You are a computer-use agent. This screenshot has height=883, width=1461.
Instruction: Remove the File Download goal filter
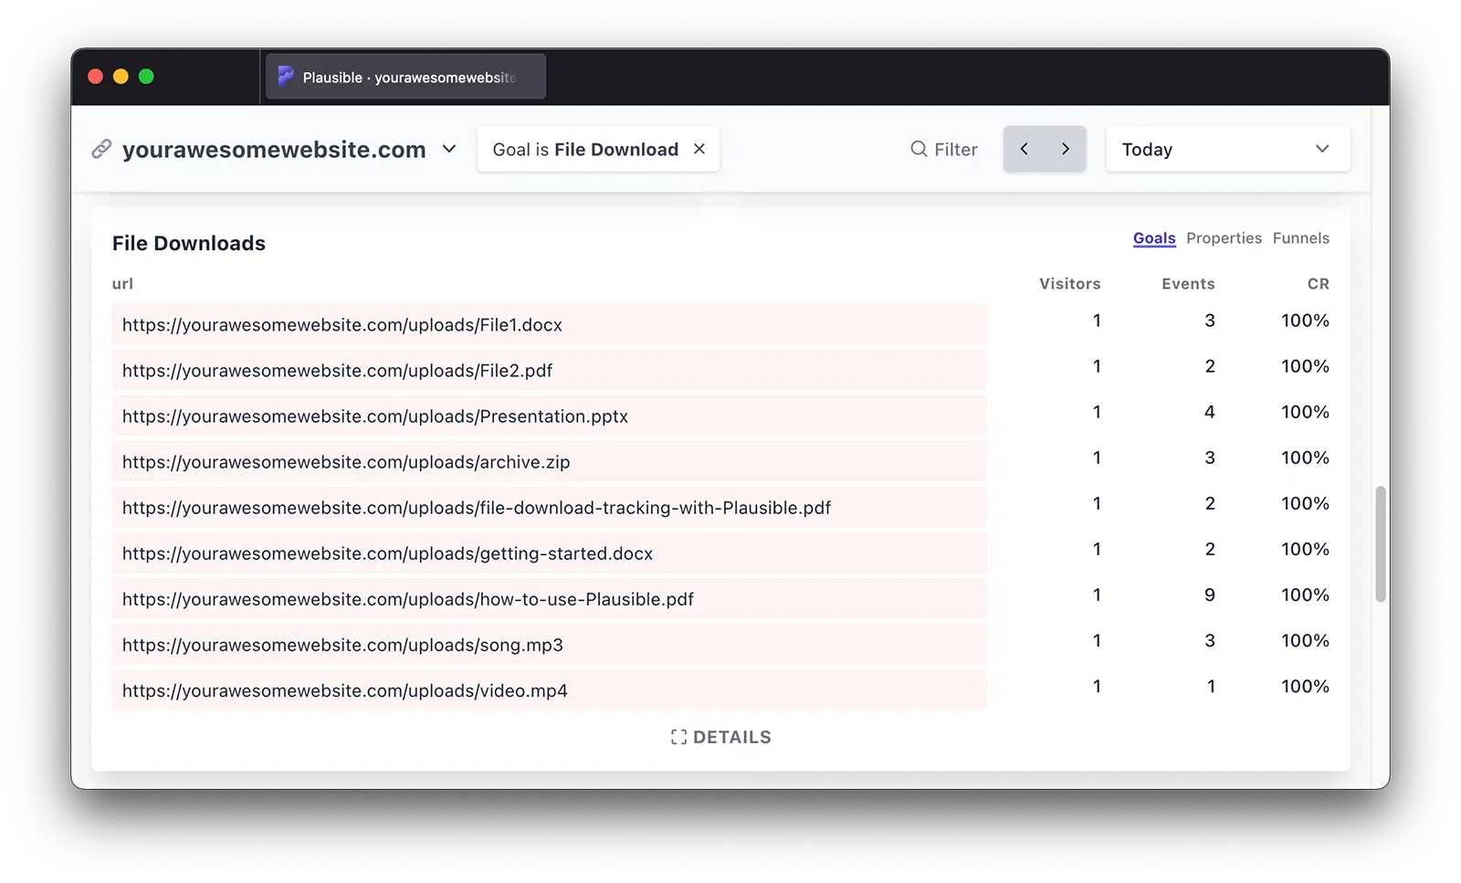[699, 149]
